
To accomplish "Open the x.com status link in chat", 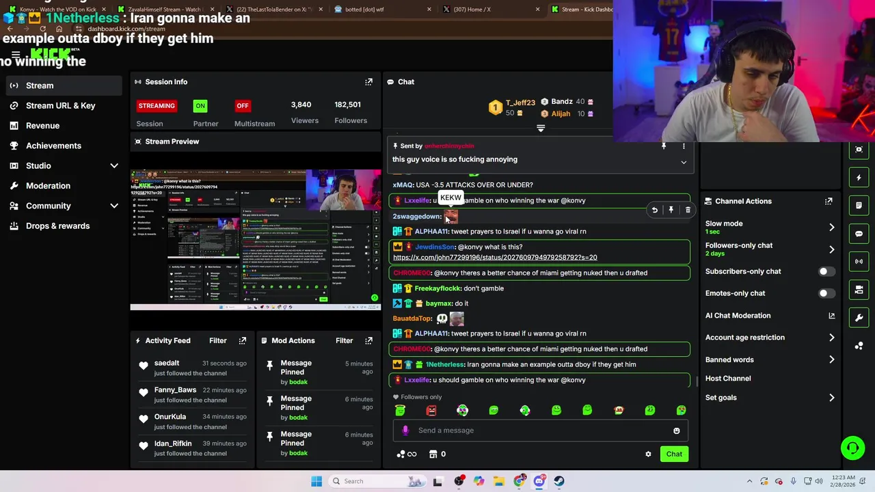I will click(x=495, y=258).
